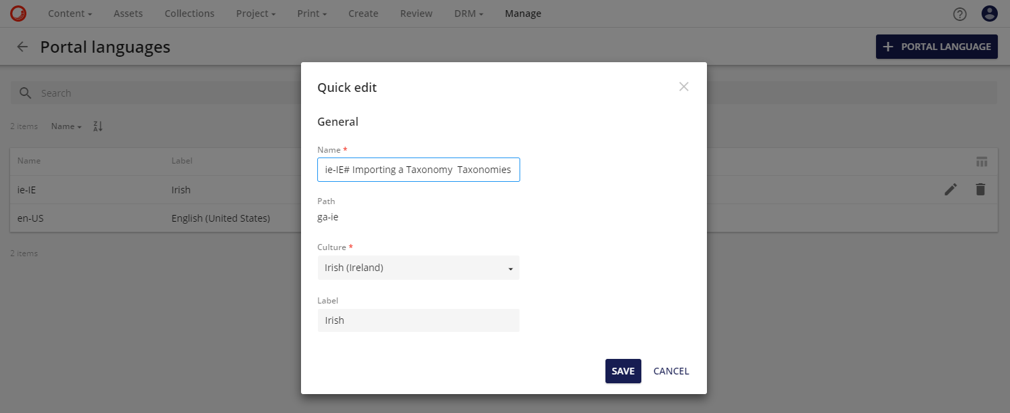Viewport: 1010px width, 413px height.
Task: Dismiss the Quick edit dialog with the X
Action: (683, 87)
